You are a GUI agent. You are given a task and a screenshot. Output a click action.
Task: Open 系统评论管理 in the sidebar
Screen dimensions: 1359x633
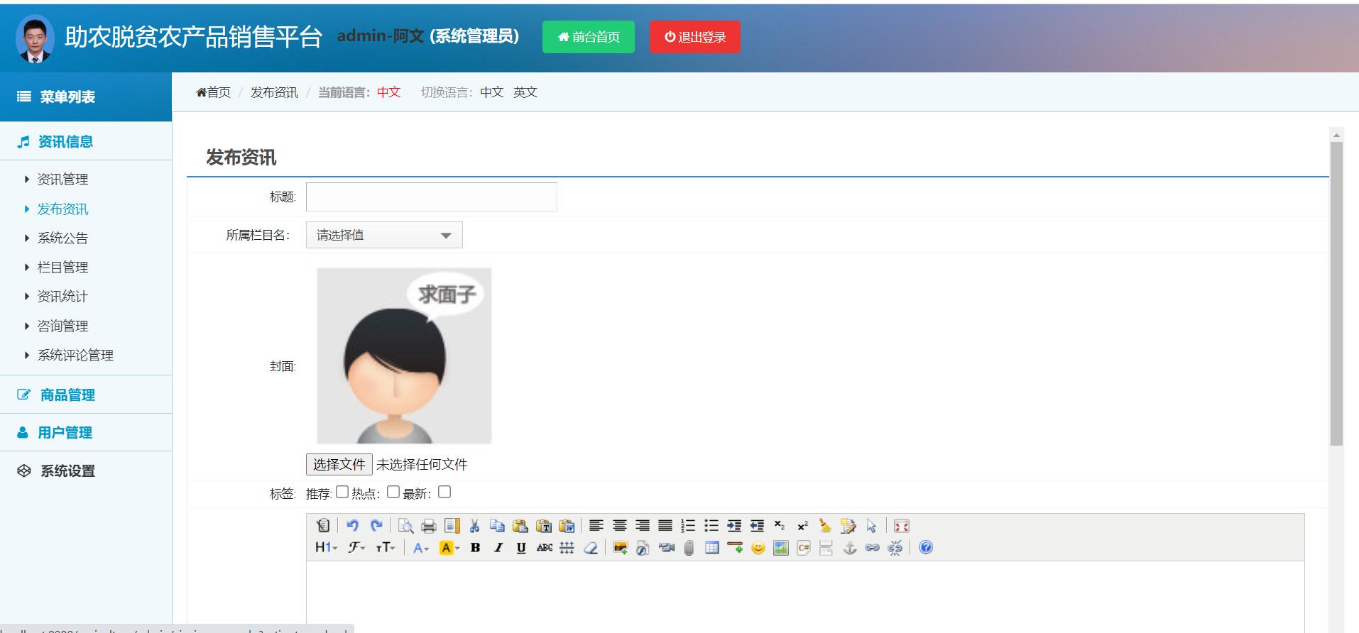75,356
